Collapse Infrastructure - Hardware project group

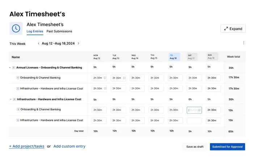[10, 99]
